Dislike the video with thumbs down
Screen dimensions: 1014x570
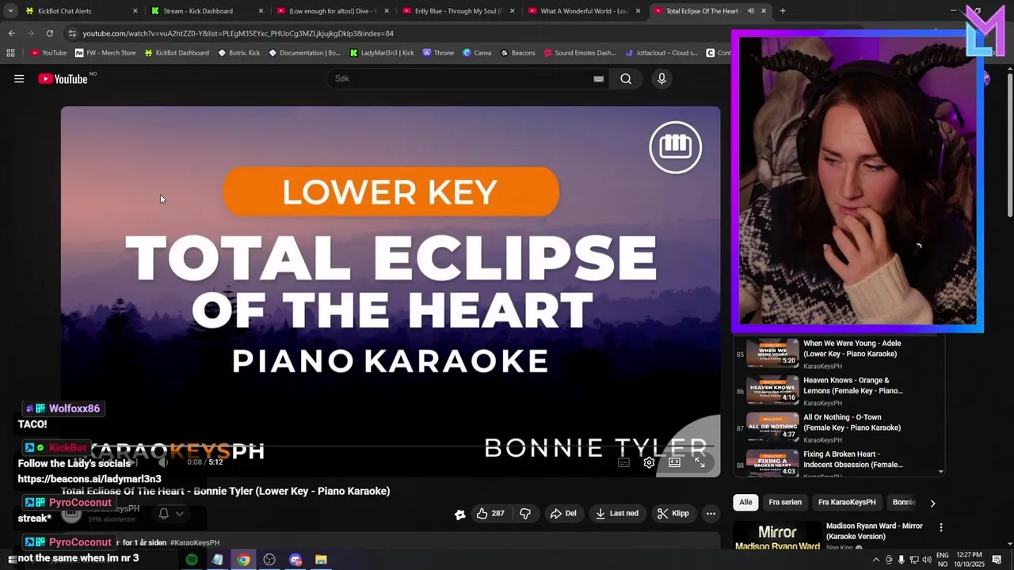(x=525, y=513)
